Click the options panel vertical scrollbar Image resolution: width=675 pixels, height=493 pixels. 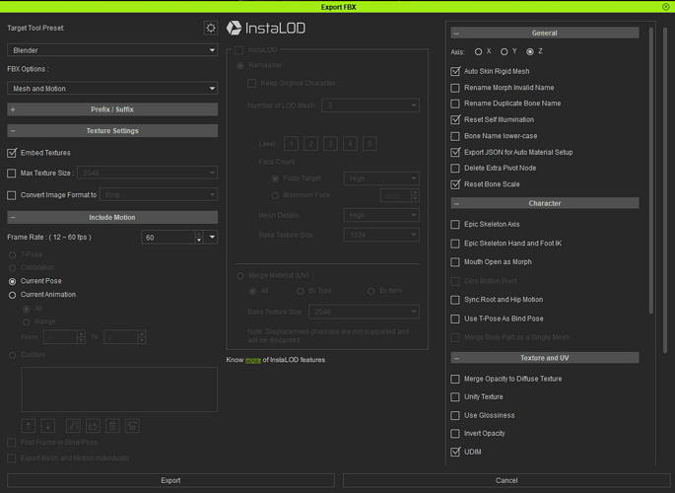coord(651,171)
